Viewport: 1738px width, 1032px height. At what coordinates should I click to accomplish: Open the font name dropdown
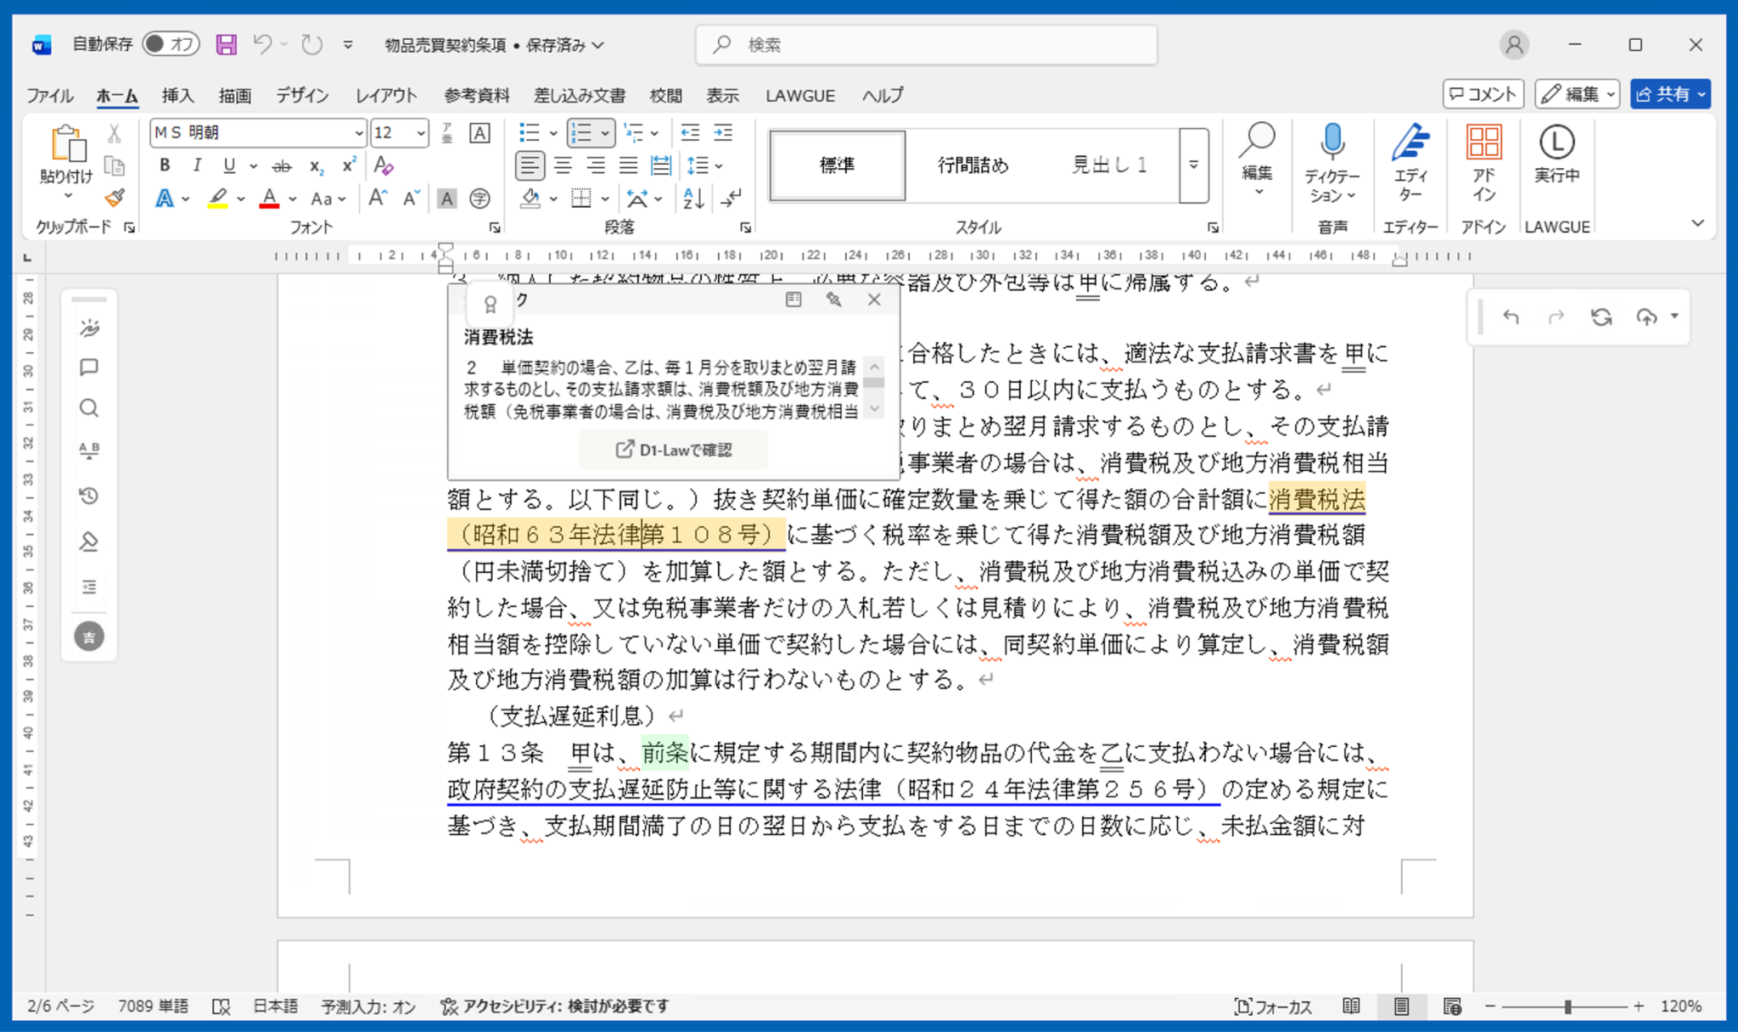[x=358, y=133]
